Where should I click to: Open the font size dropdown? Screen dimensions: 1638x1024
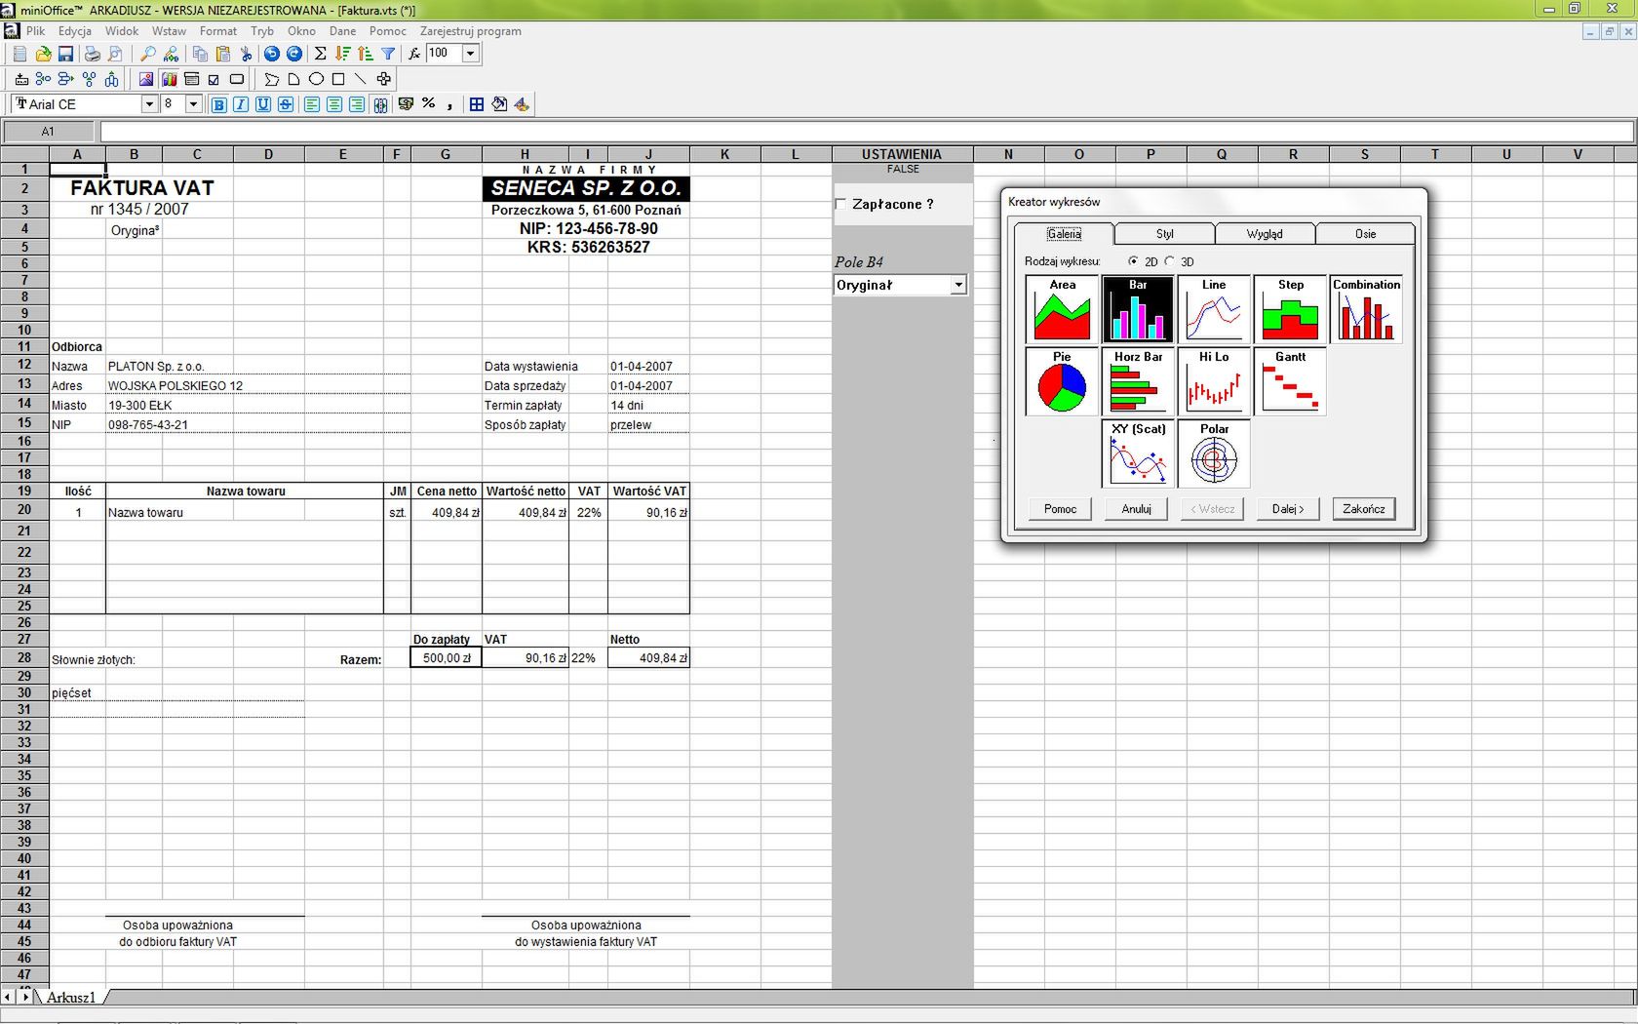tap(192, 104)
